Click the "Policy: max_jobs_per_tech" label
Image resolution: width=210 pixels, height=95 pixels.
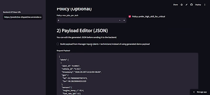67,16
